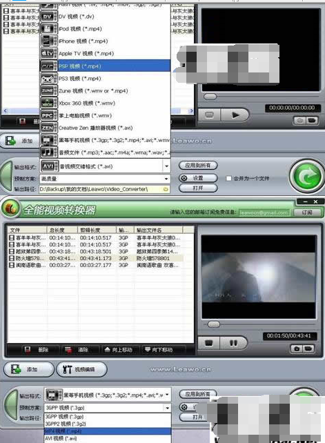This screenshot has width=325, height=443.
Task: Click lower window snapshot camera icon
Action: click(x=297, y=348)
